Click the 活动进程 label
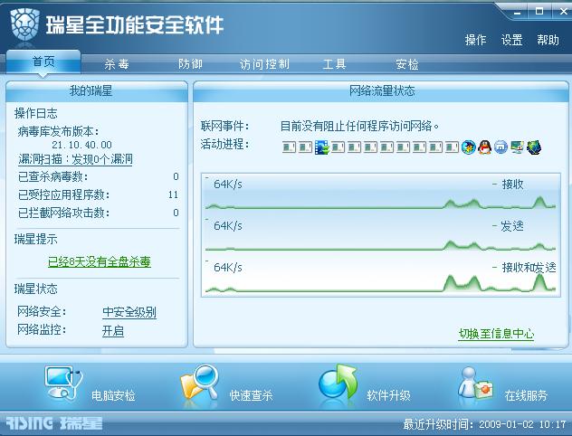This screenshot has height=436, width=572. click(224, 145)
